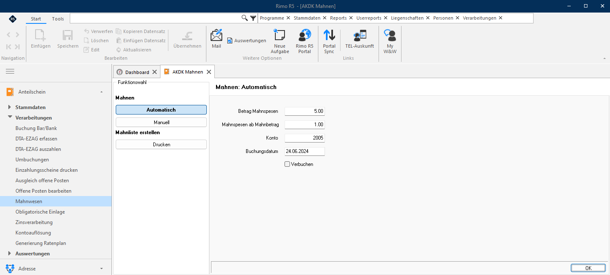The width and height of the screenshot is (610, 275).
Task: Click the Drucken button
Action: 161,145
